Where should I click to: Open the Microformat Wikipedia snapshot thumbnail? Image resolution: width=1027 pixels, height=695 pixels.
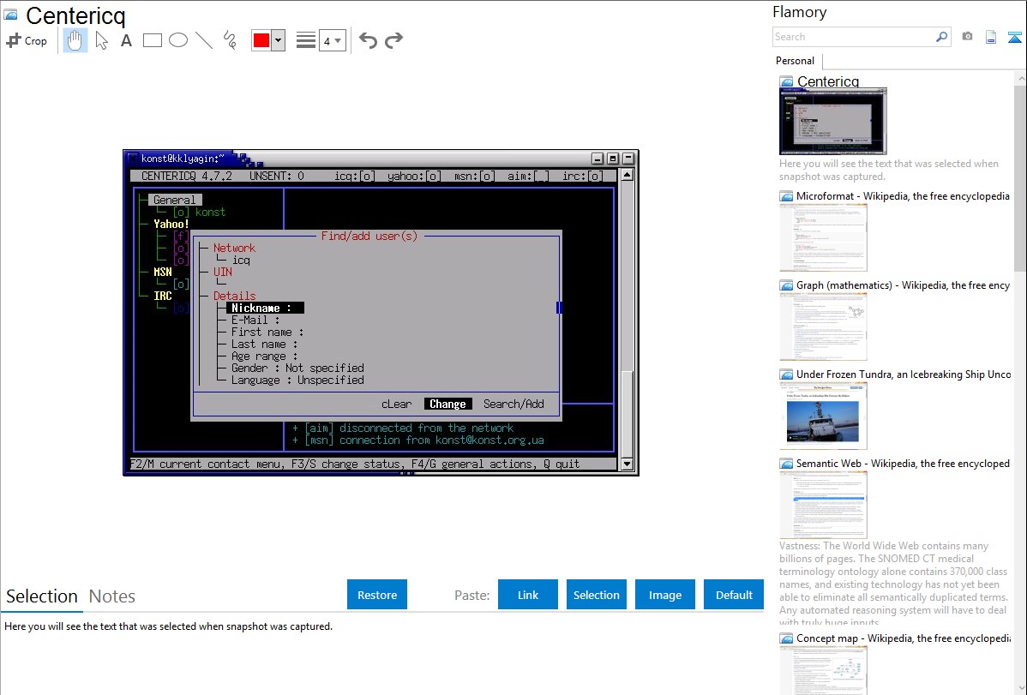(x=823, y=237)
